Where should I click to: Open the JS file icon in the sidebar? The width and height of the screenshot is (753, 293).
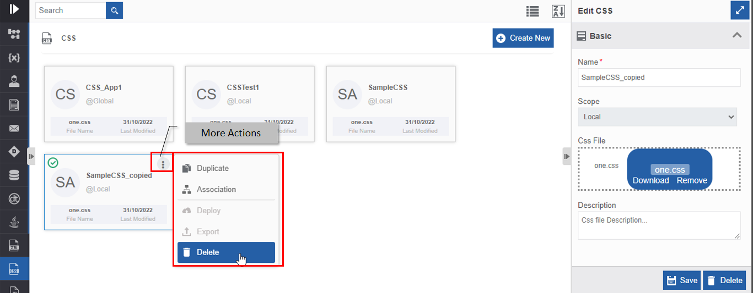(x=14, y=246)
